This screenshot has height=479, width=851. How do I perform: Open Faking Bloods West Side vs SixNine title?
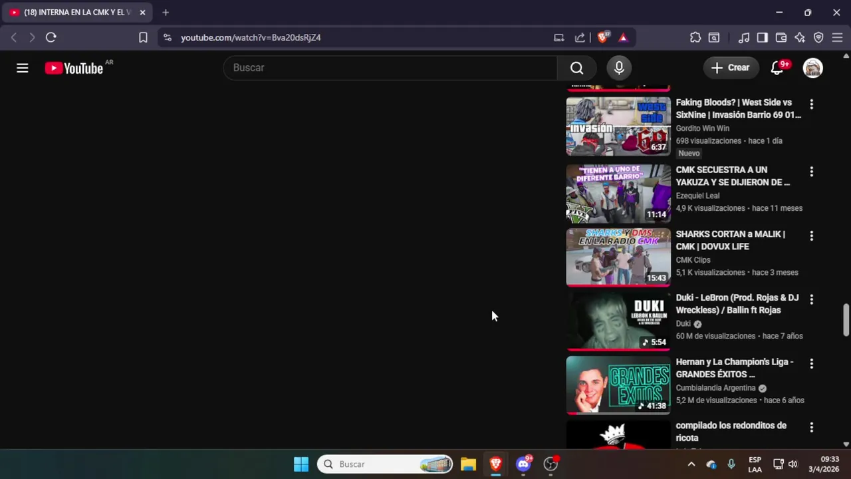[738, 108]
